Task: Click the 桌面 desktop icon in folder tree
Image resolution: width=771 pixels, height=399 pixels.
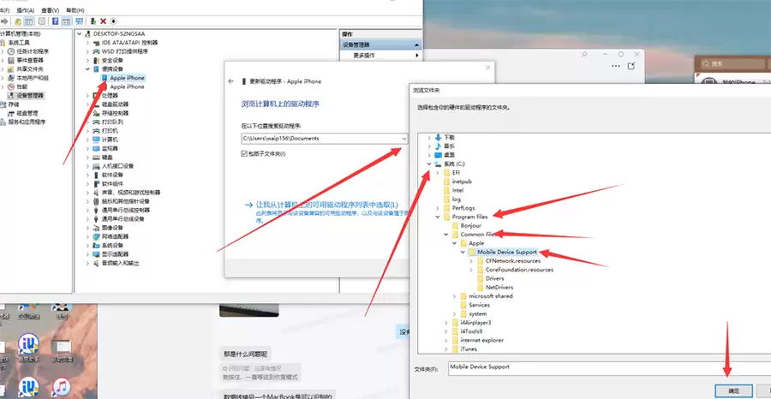Action: 438,155
